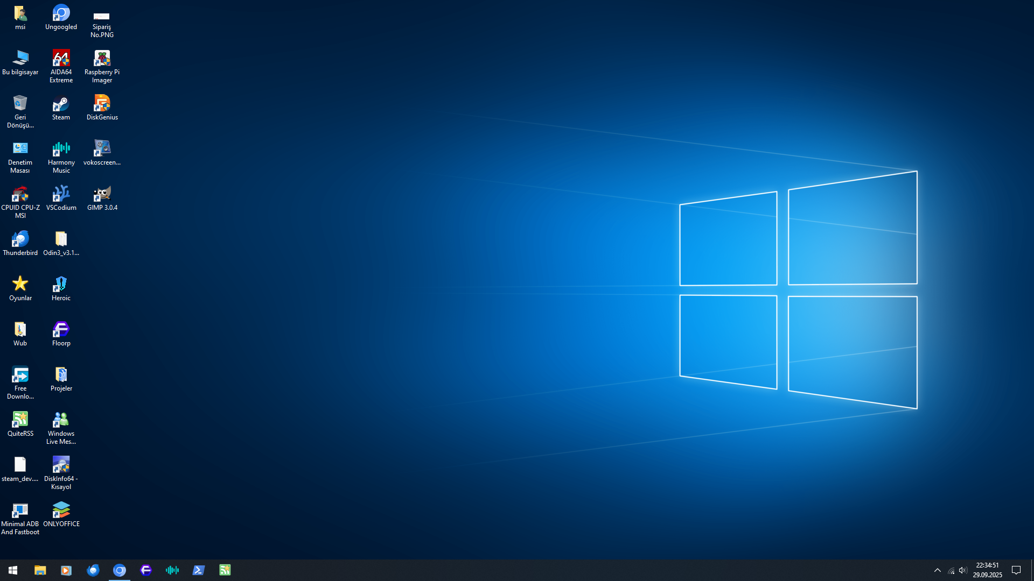
Task: Open the clock and calendar flyout
Action: tap(987, 570)
